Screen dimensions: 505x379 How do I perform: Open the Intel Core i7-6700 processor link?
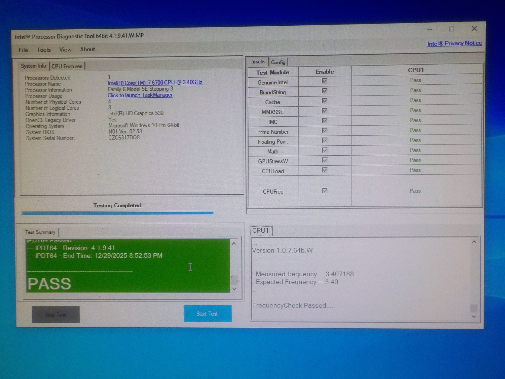click(155, 83)
